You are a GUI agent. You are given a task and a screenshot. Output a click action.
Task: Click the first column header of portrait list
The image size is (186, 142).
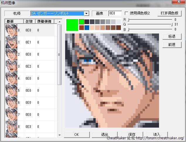(14, 21)
